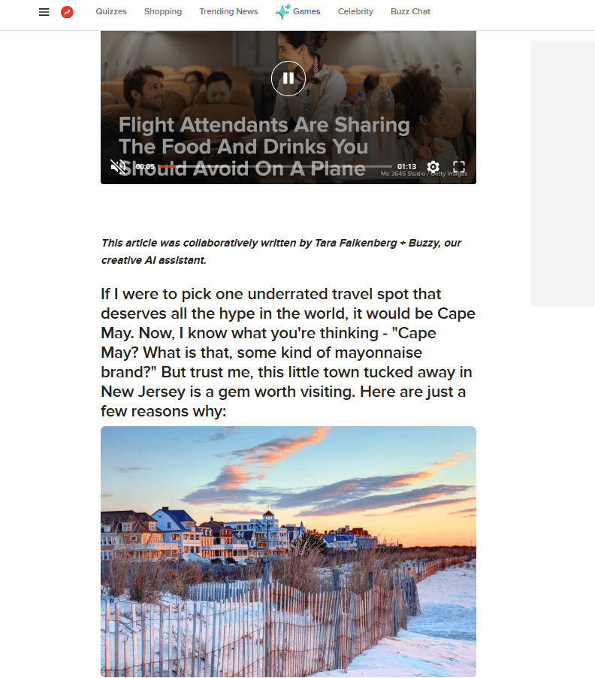Visit the Celebrity section
The height and width of the screenshot is (678, 595).
pos(355,12)
